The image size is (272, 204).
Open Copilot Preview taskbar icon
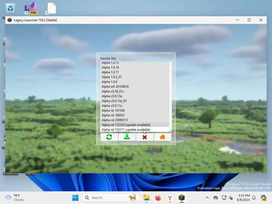(x=263, y=198)
